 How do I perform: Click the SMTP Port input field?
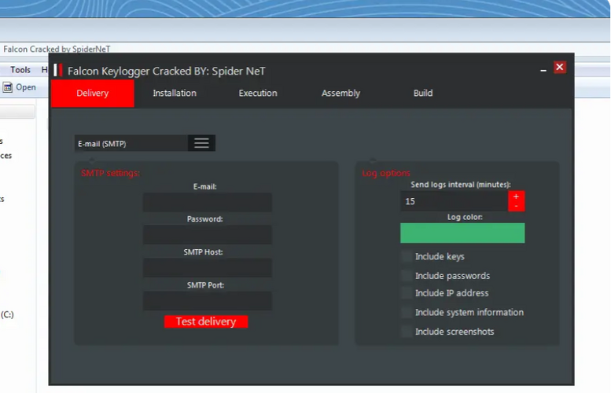(208, 301)
